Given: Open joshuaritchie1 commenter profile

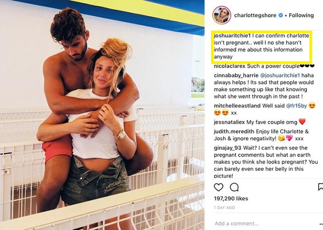Looking at the screenshot, I should 232,36.
